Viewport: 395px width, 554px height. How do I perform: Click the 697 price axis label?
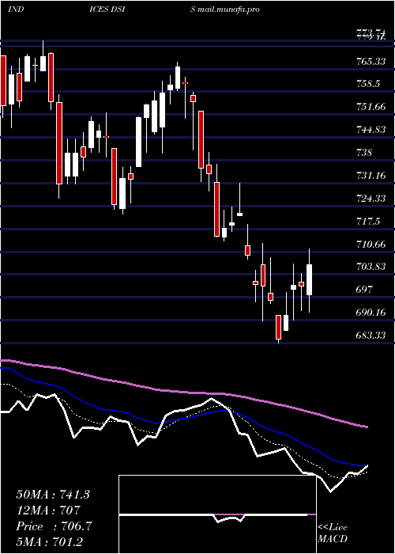click(x=364, y=290)
